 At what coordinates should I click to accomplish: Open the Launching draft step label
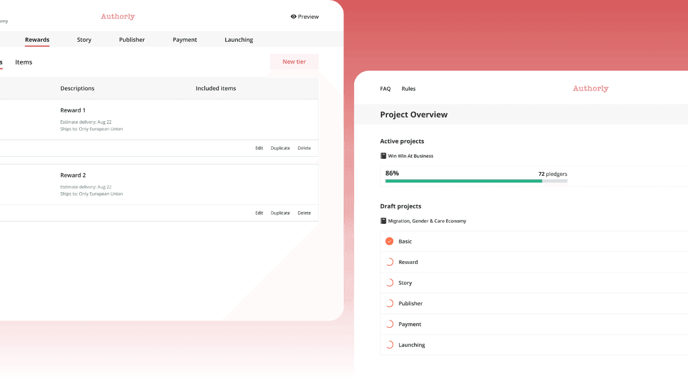click(411, 345)
